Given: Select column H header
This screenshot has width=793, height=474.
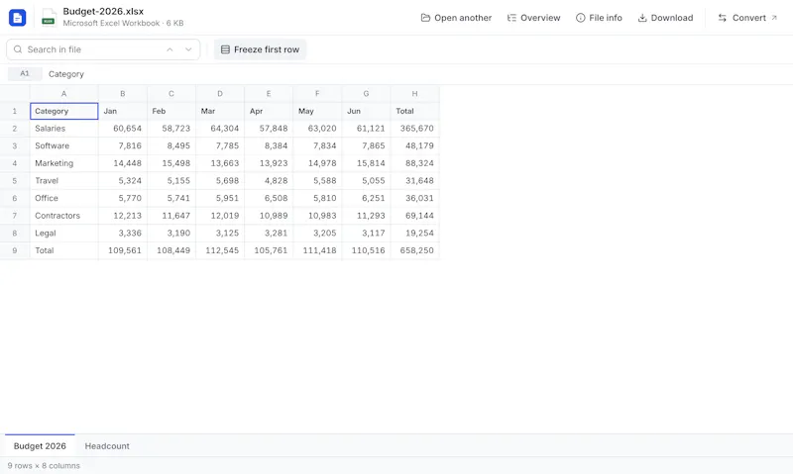Looking at the screenshot, I should coord(414,93).
